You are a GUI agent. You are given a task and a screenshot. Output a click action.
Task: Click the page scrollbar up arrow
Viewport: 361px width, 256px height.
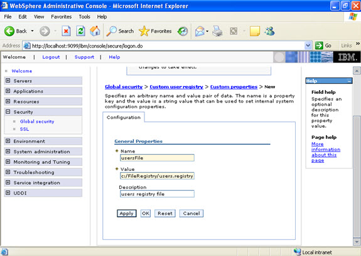click(x=357, y=71)
